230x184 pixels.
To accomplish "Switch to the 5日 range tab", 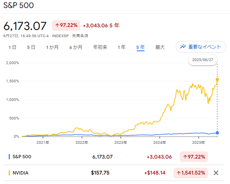I will pos(31,47).
